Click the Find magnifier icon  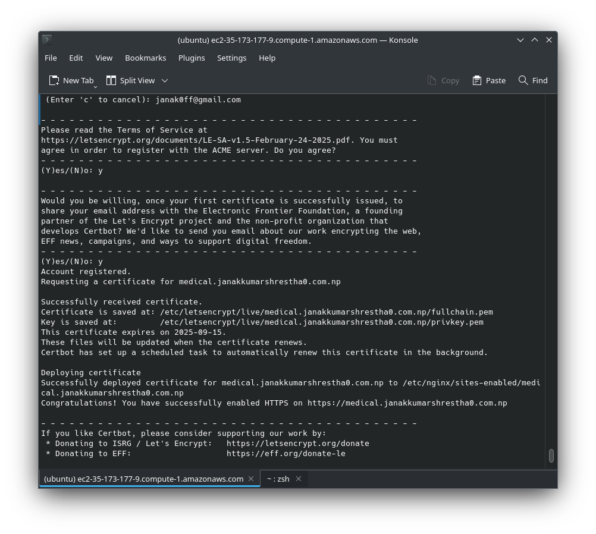click(523, 80)
